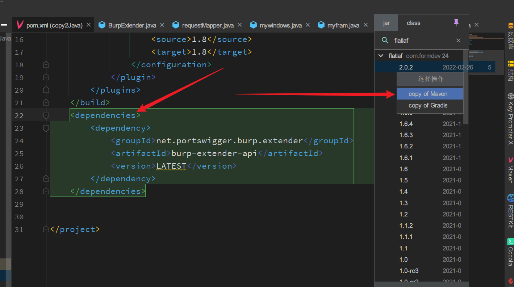Click the closing project tag on line 31

75,229
